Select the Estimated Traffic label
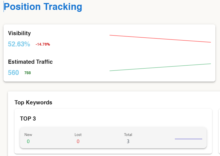Viewport: 220px width, 156px height. [x=30, y=62]
